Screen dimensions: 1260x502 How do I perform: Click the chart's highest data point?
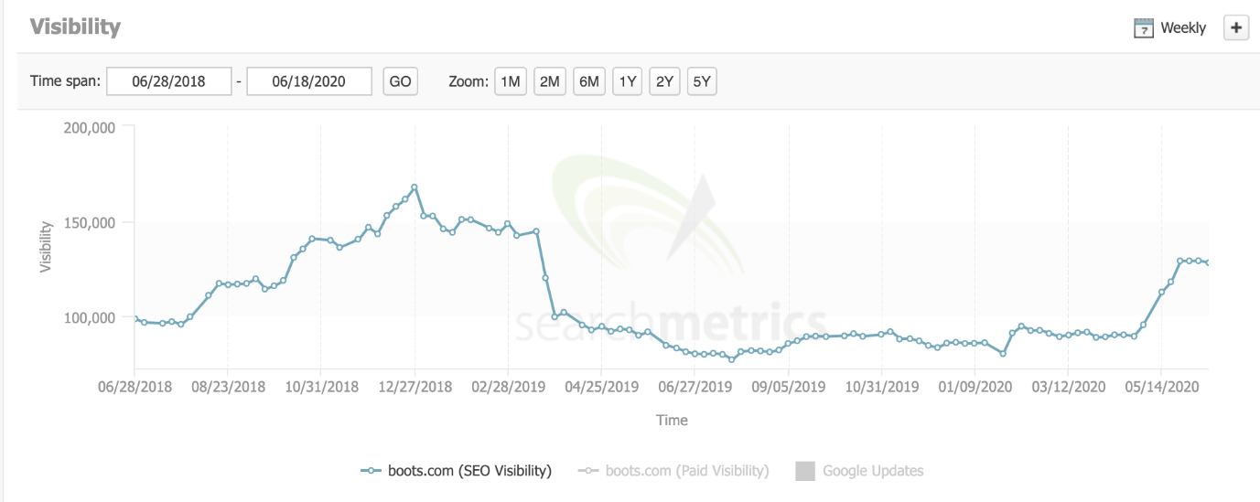coord(415,187)
